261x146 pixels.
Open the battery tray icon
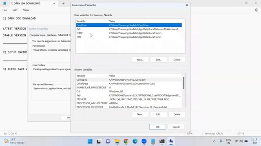click(246, 141)
